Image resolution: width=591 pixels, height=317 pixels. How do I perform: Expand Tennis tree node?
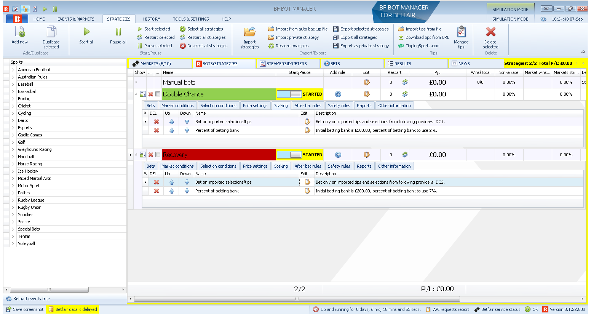[x=13, y=236]
